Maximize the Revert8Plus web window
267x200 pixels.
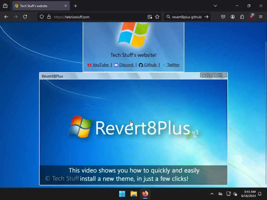(x=211, y=75)
